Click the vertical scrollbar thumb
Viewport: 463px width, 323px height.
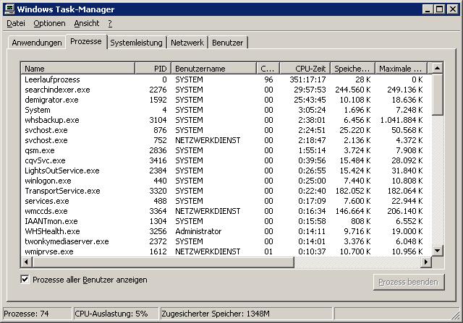437,95
